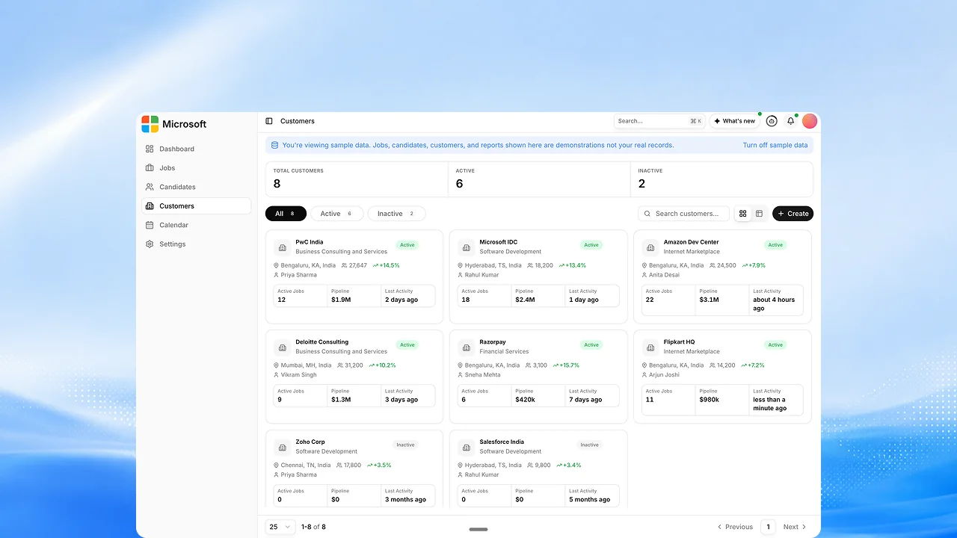This screenshot has height=538, width=957.
Task: Click the Deloitte Consulting card title
Action: click(x=321, y=342)
